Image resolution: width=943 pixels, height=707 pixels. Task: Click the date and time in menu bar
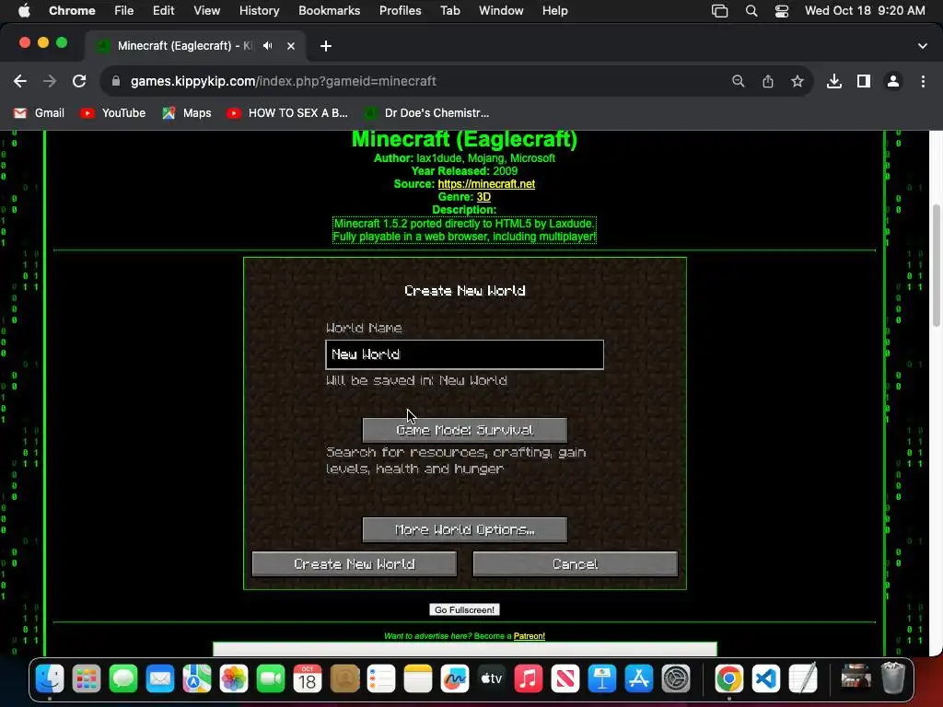(865, 11)
